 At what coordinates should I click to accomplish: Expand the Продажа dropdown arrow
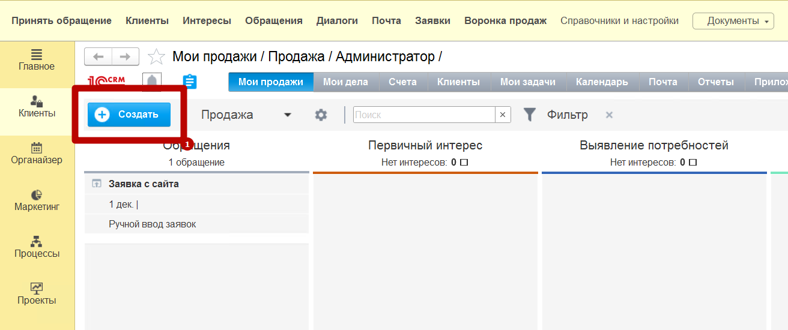288,115
